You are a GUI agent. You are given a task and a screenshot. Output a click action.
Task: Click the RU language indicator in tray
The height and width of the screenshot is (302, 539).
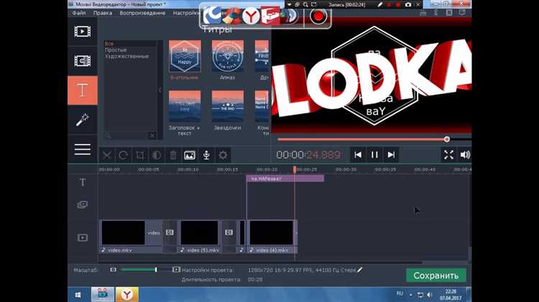[x=400, y=294]
